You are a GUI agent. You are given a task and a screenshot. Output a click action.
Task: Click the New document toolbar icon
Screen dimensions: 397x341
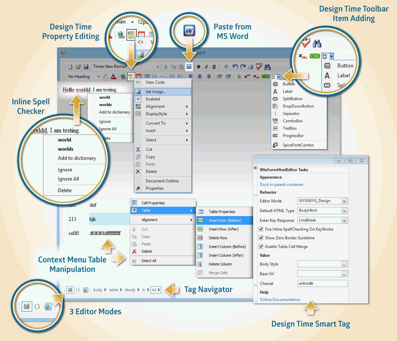pos(70,67)
